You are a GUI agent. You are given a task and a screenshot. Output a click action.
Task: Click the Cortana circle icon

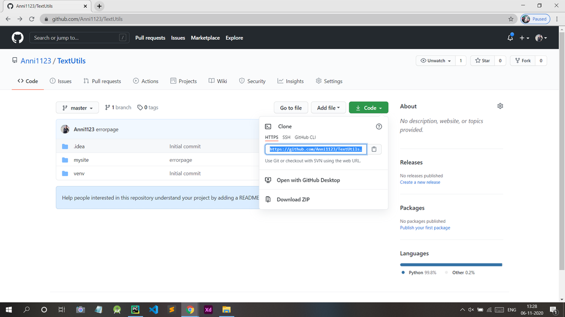[44, 309]
